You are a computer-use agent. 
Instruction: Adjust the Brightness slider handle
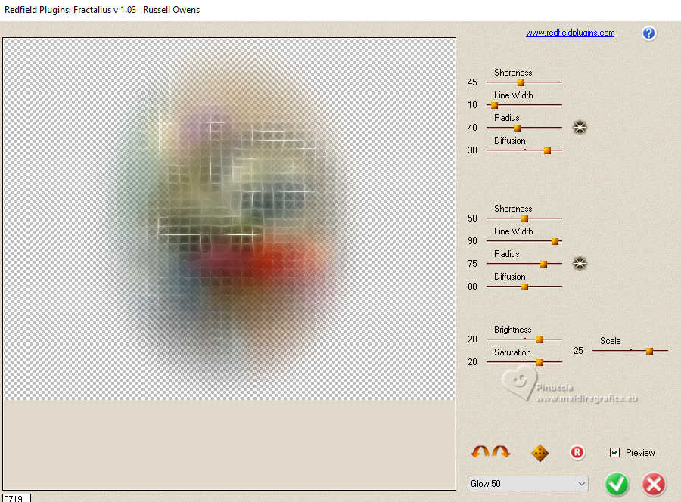[x=540, y=339]
